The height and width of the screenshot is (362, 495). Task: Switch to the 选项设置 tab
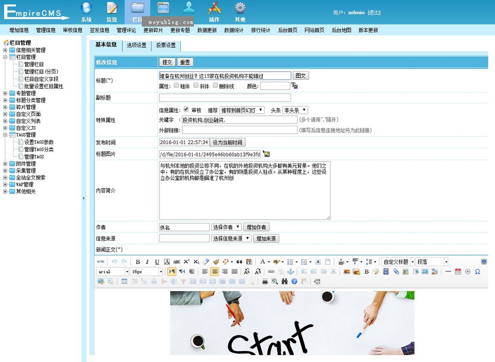coord(137,45)
